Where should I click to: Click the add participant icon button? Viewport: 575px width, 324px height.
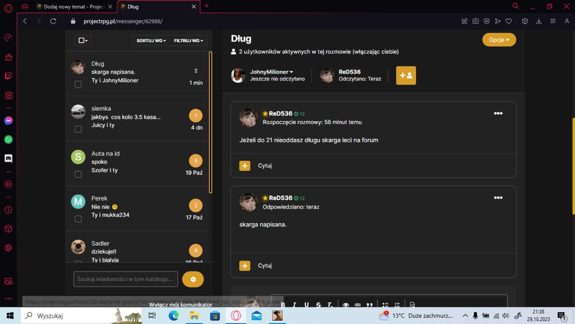(405, 75)
